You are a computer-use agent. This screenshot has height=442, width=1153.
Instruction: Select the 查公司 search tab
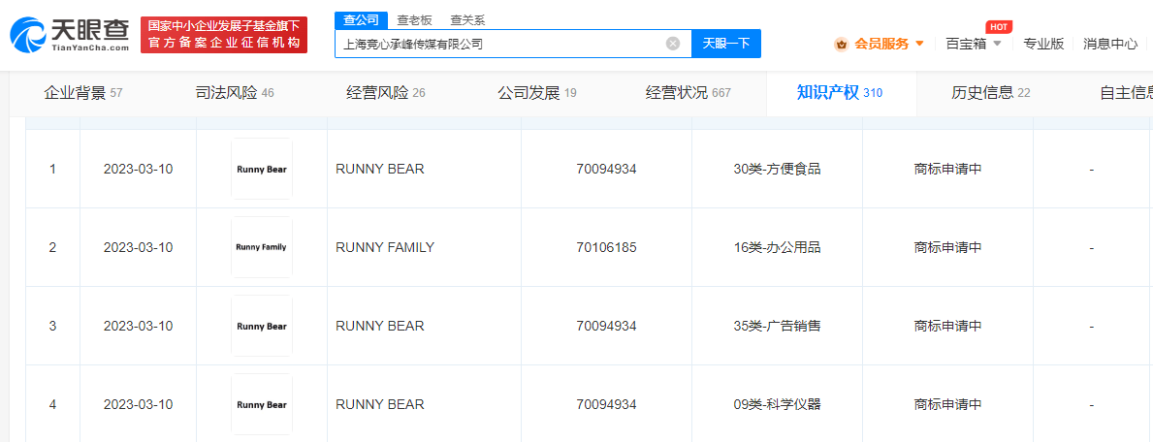(x=362, y=19)
